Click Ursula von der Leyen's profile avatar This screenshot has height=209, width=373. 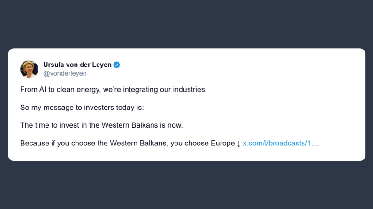coord(29,69)
